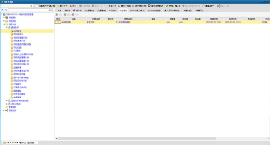
Task: Select the 计划输入 tab
Action: click(112, 10)
